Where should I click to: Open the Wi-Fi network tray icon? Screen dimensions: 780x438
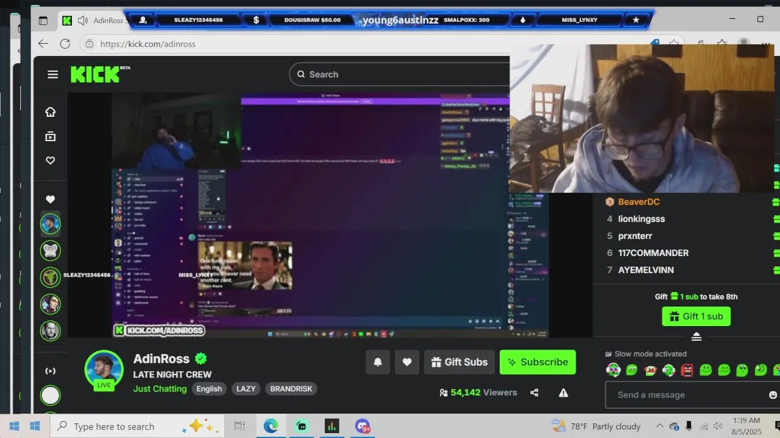tap(704, 426)
